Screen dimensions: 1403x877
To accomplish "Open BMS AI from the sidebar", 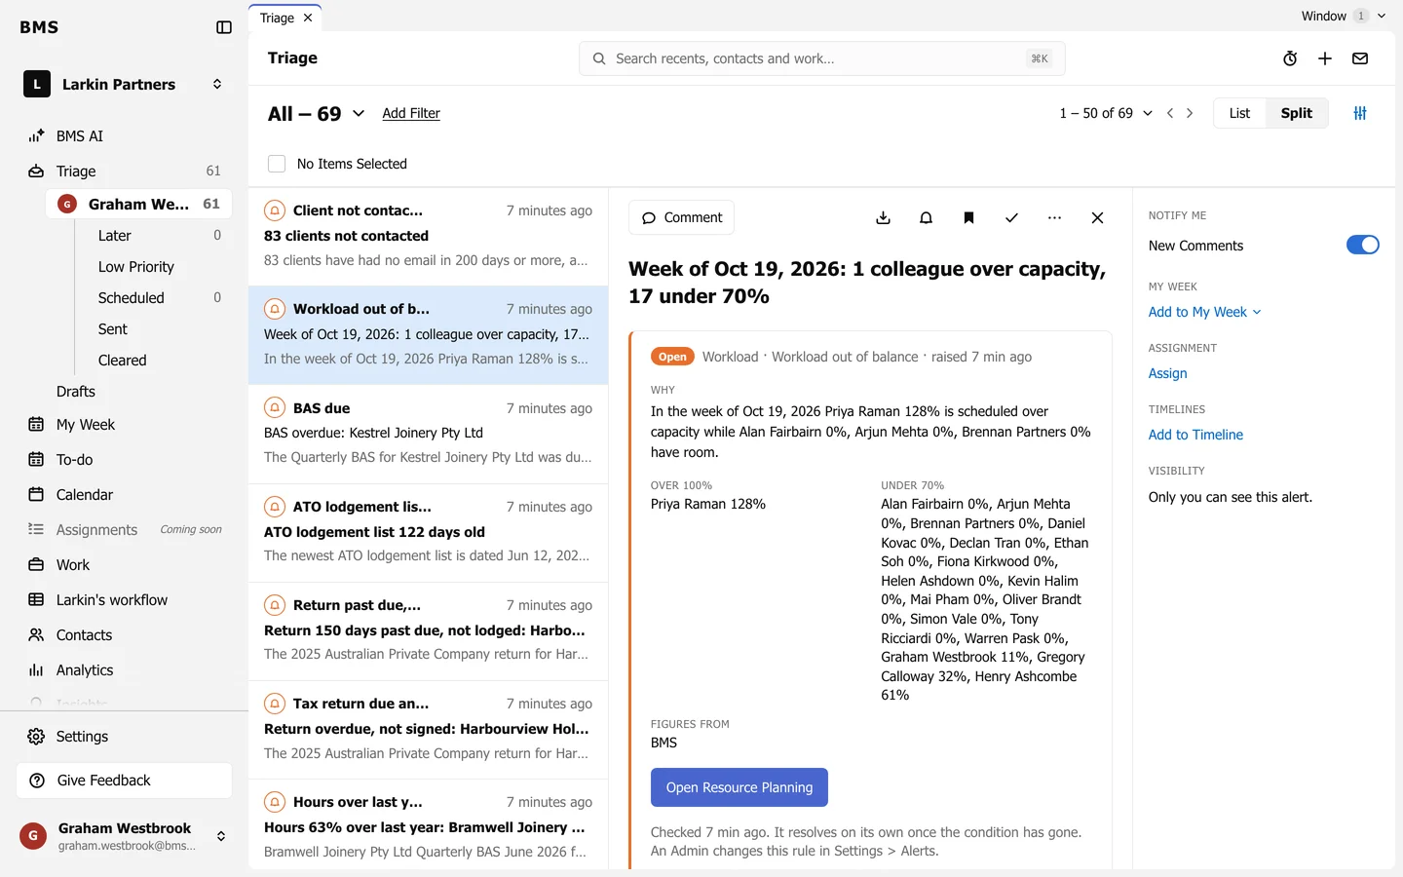I will [x=80, y=136].
